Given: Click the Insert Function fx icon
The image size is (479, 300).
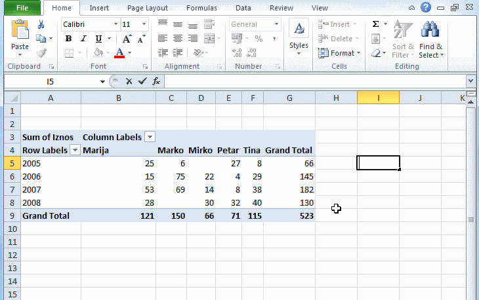Looking at the screenshot, I should tap(156, 81).
